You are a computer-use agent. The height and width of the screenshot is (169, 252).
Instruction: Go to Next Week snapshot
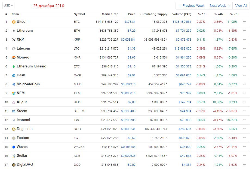pos(220,6)
